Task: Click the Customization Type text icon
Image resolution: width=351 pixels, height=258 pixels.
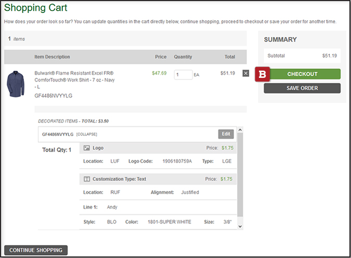Action: click(87, 179)
